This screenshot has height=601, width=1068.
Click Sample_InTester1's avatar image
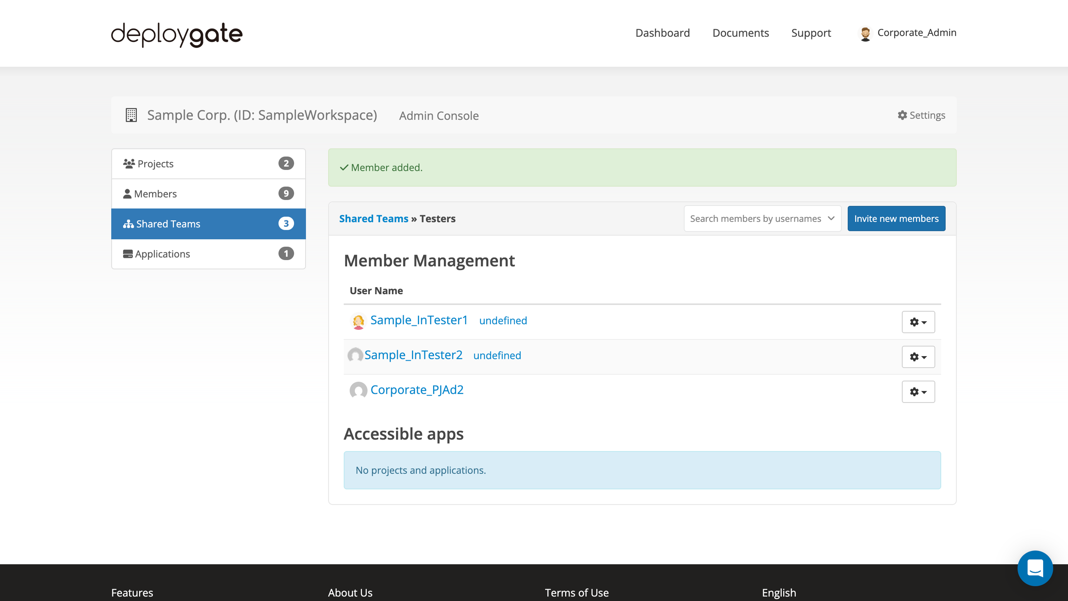click(x=357, y=321)
